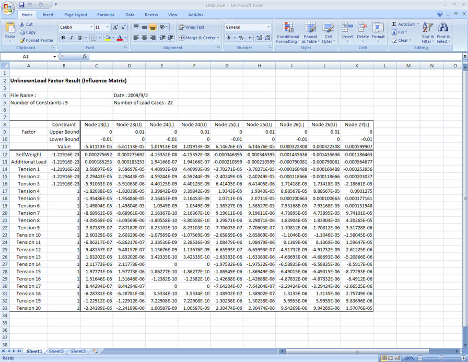The height and width of the screenshot is (362, 468).
Task: Toggle Wrap Text for the cell
Action: (x=191, y=27)
